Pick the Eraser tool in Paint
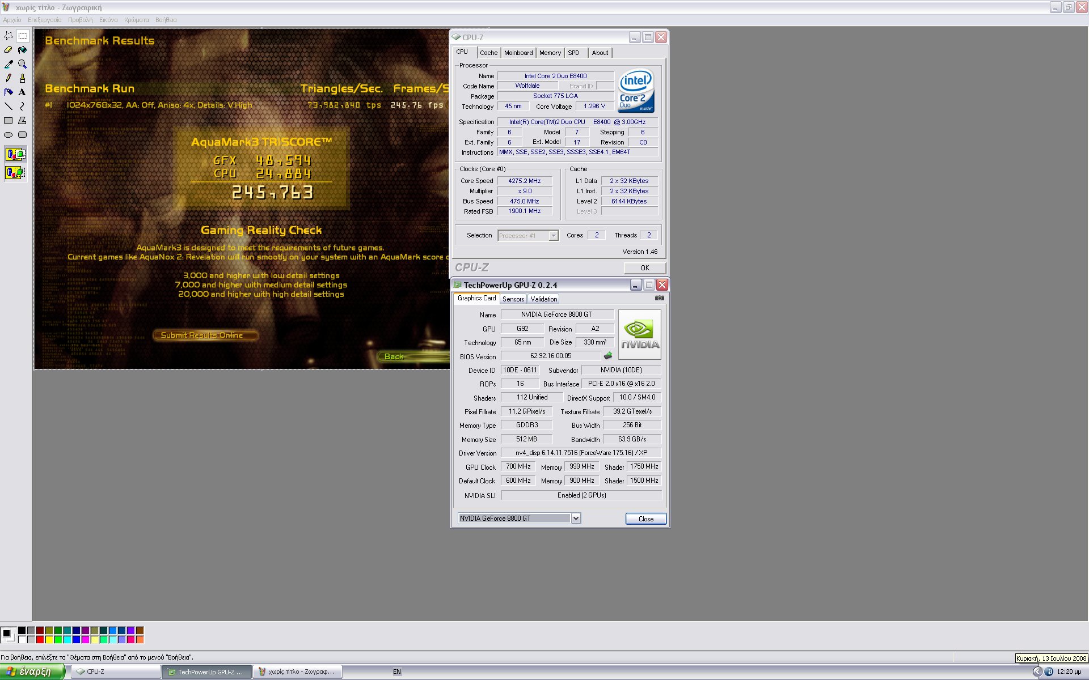Screen dimensions: 1089x680 [x=9, y=50]
